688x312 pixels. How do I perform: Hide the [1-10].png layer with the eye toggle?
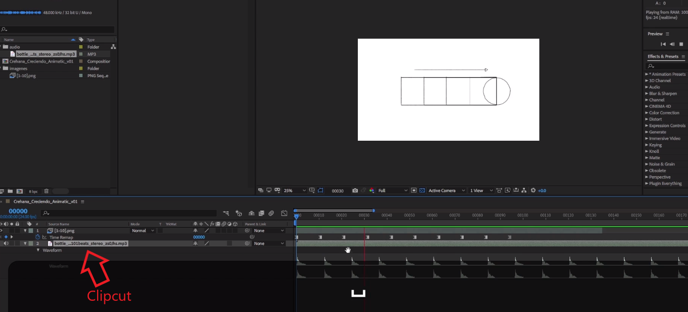1,230
